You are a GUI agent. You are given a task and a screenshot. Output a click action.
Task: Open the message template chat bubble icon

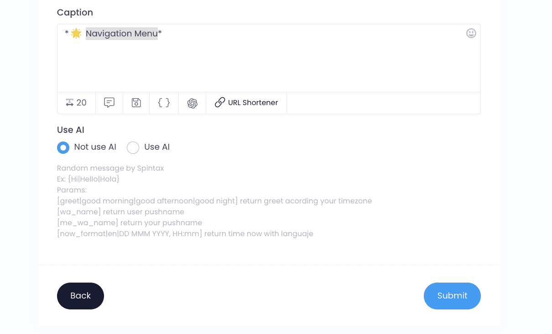tap(109, 103)
